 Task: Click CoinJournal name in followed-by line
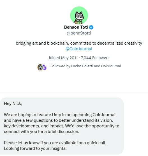pyautogui.click(x=111, y=66)
